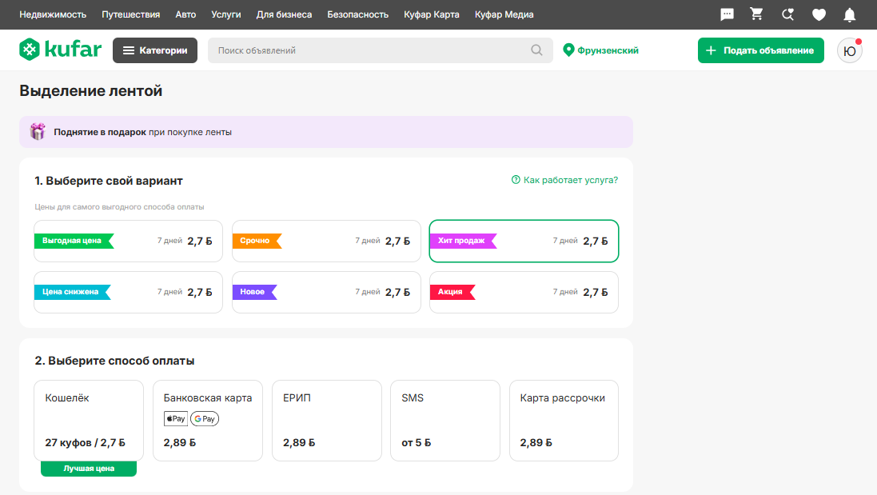Open saved searches icon

pos(787,14)
